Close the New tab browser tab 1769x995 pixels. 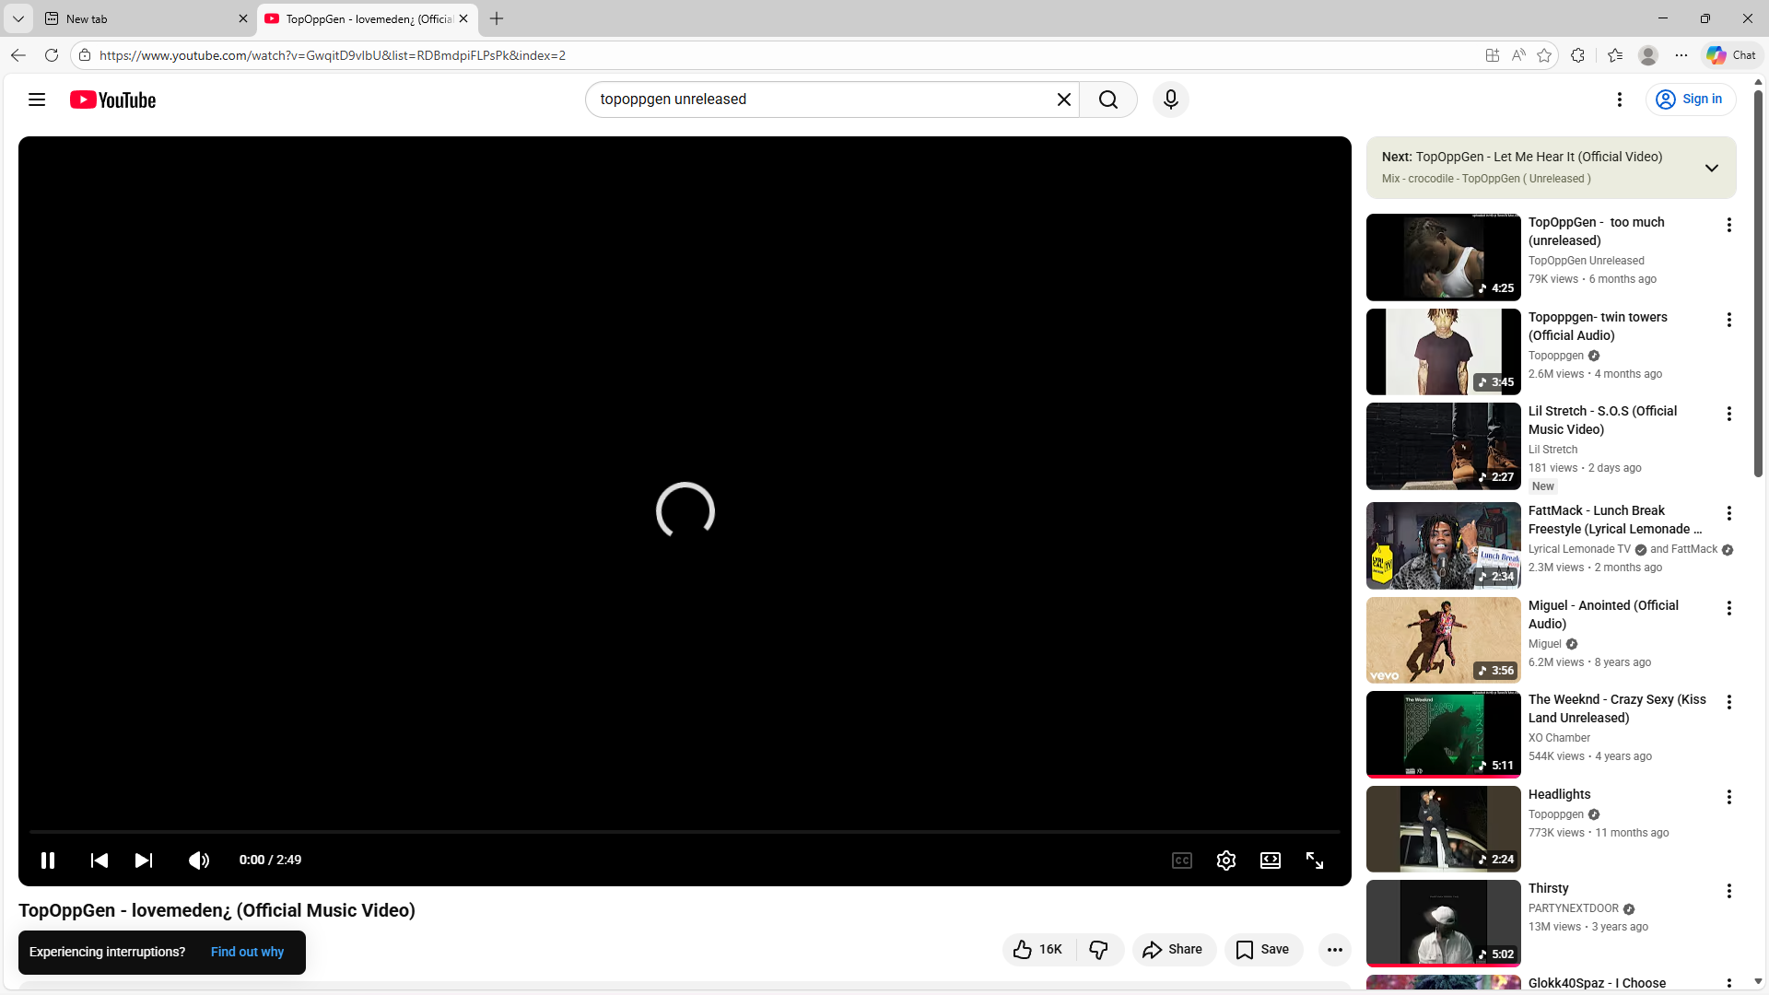(x=243, y=18)
